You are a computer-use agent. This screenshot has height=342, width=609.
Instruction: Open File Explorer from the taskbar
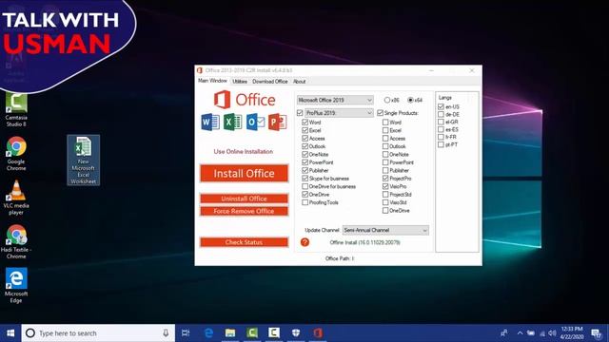(230, 333)
